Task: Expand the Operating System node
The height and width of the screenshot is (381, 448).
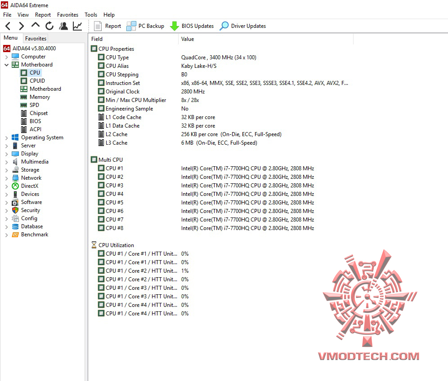Action: point(6,137)
